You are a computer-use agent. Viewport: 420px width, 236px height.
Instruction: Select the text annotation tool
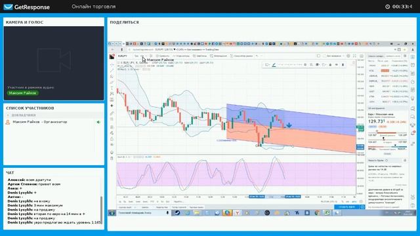pos(112,88)
